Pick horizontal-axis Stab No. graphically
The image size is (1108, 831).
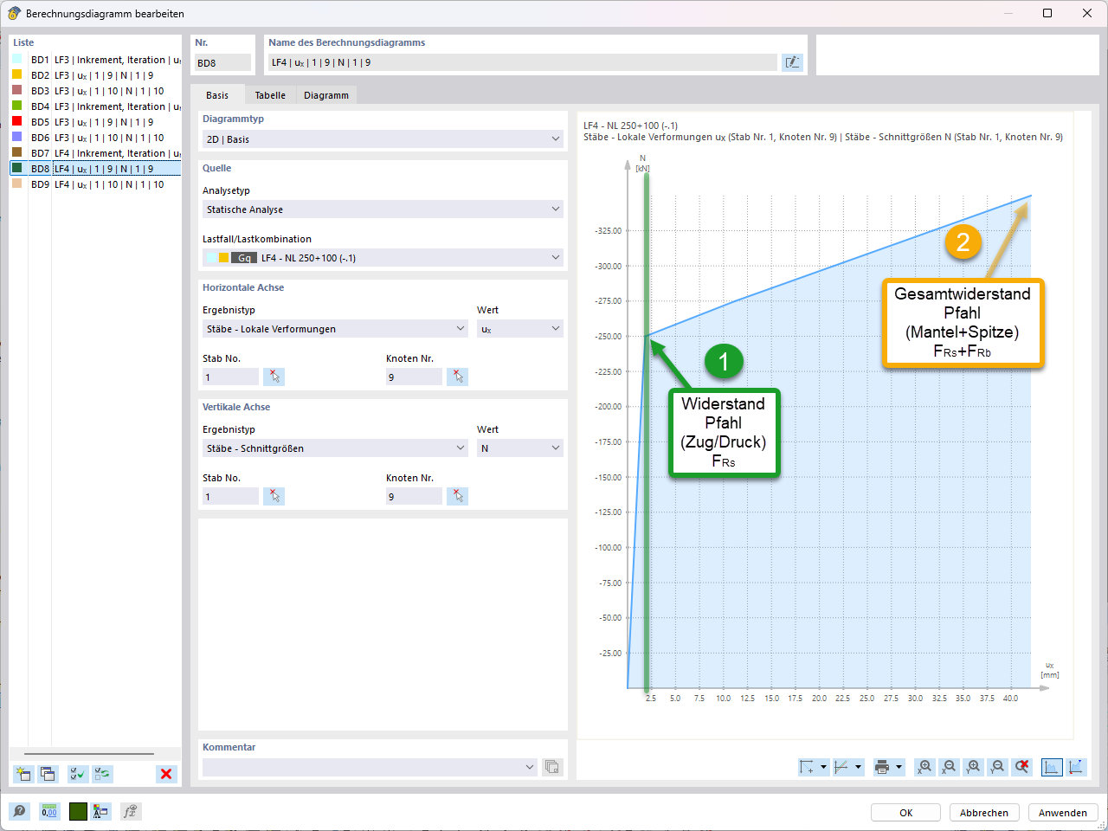[x=274, y=377]
